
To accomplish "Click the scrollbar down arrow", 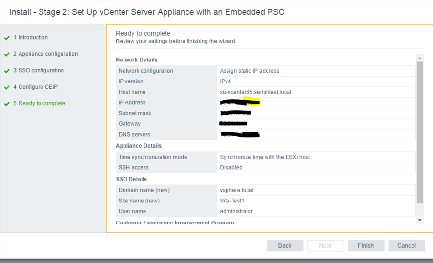I will pyautogui.click(x=420, y=220).
